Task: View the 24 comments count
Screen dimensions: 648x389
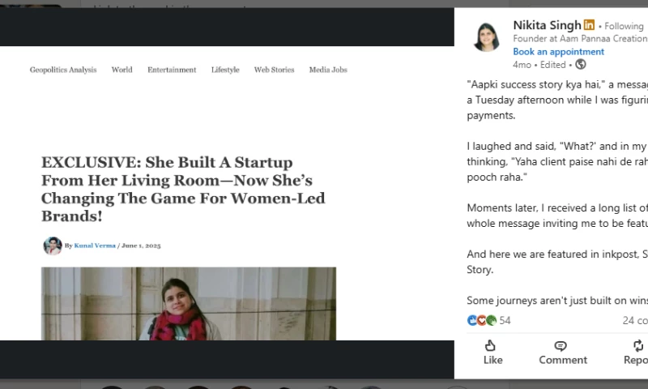Action: tap(634, 320)
